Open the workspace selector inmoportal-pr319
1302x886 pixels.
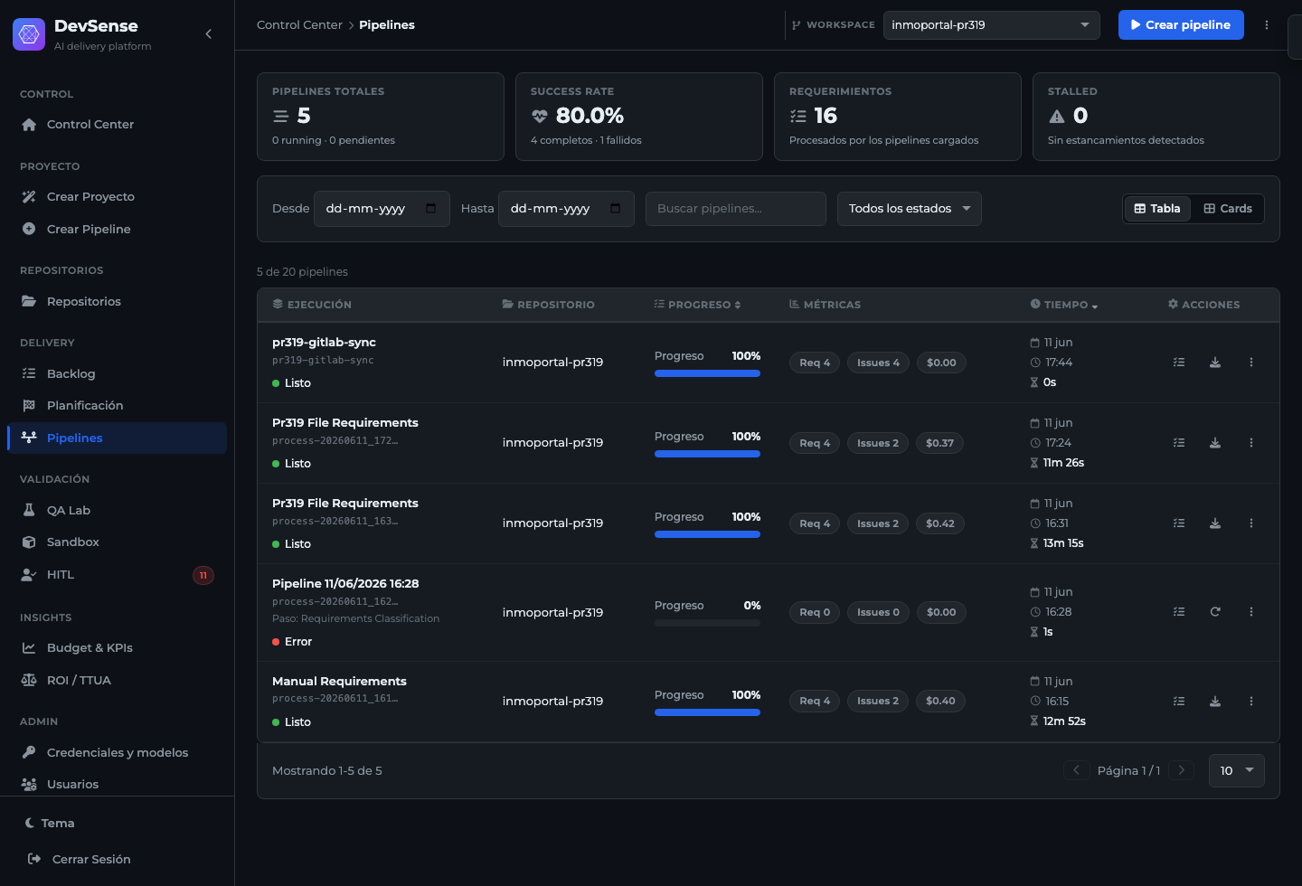point(992,25)
